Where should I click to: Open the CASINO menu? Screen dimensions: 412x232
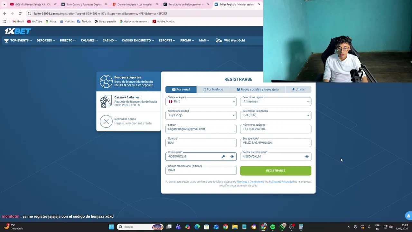pyautogui.click(x=110, y=41)
